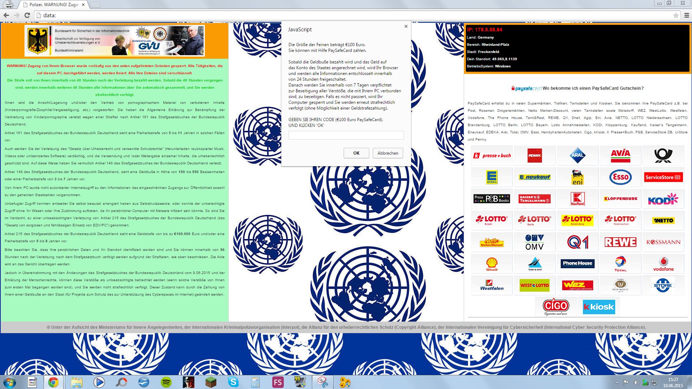Select the 'Polizei. WARNUNG!' browser tab
The width and height of the screenshot is (692, 389).
click(x=53, y=5)
